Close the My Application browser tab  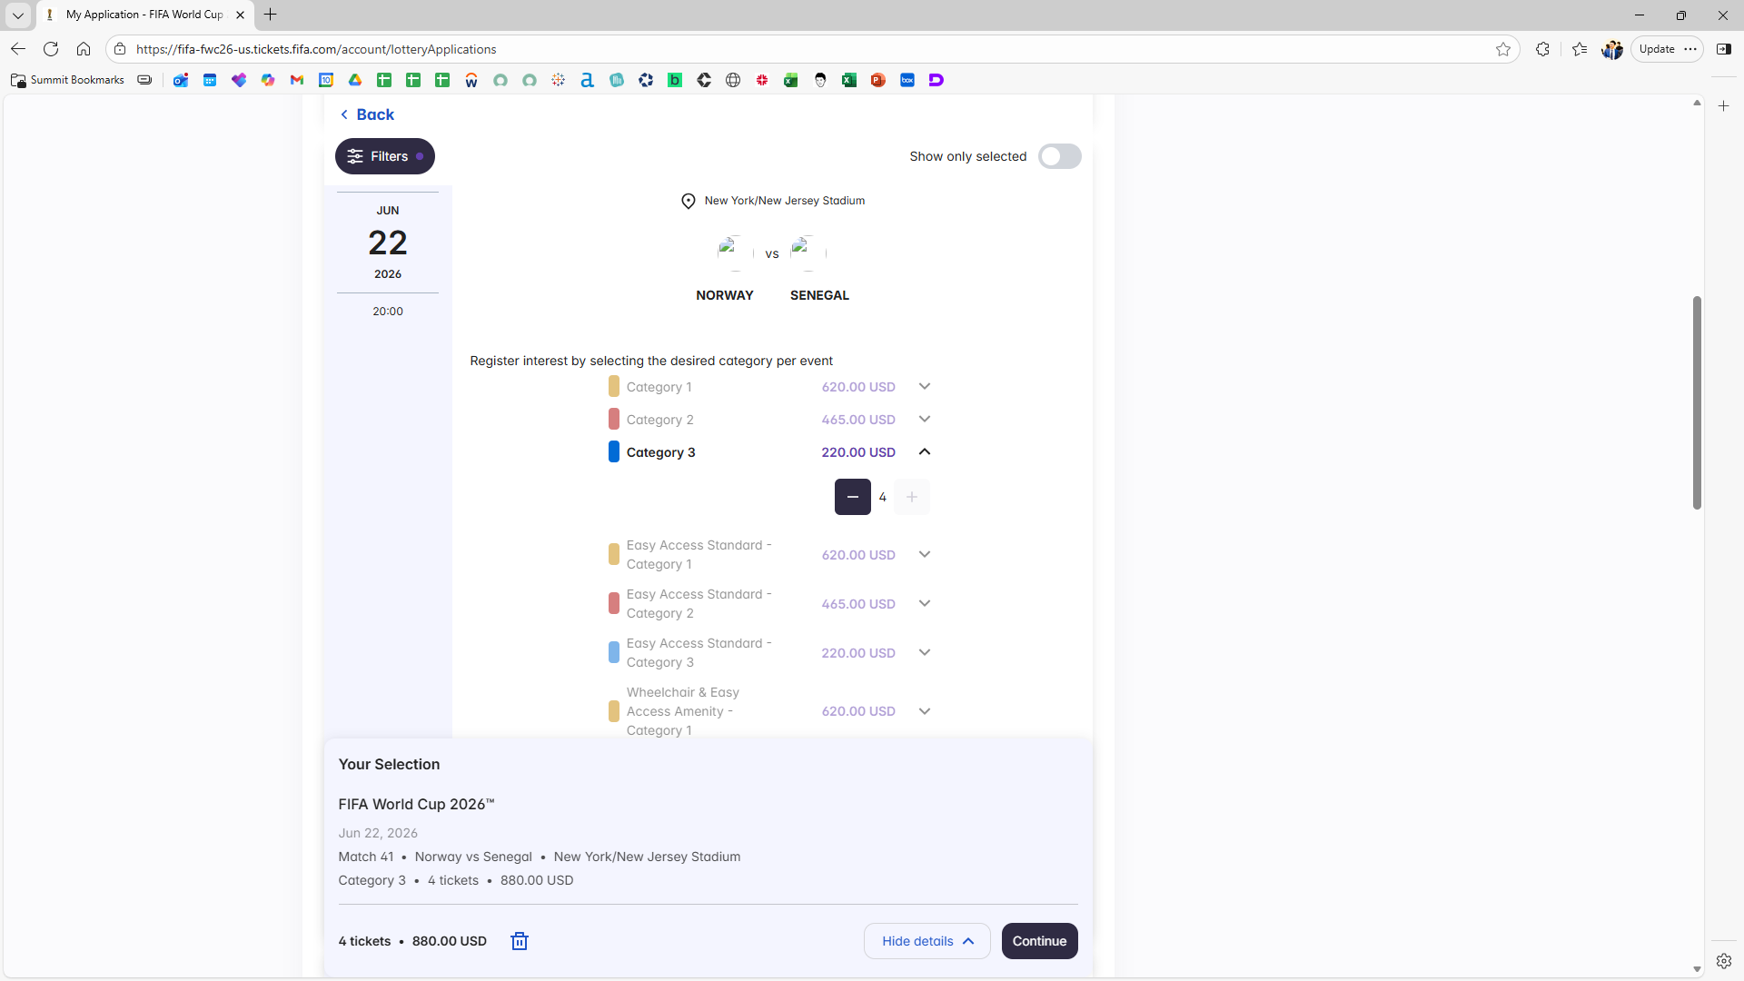pyautogui.click(x=240, y=15)
